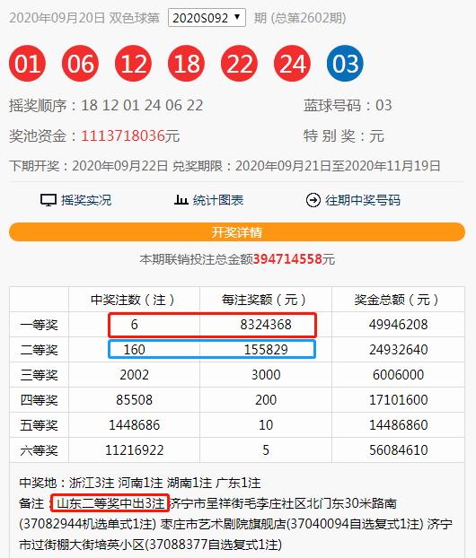Click sixth prize count 11216922
The height and width of the screenshot is (558, 476).
coord(134,450)
